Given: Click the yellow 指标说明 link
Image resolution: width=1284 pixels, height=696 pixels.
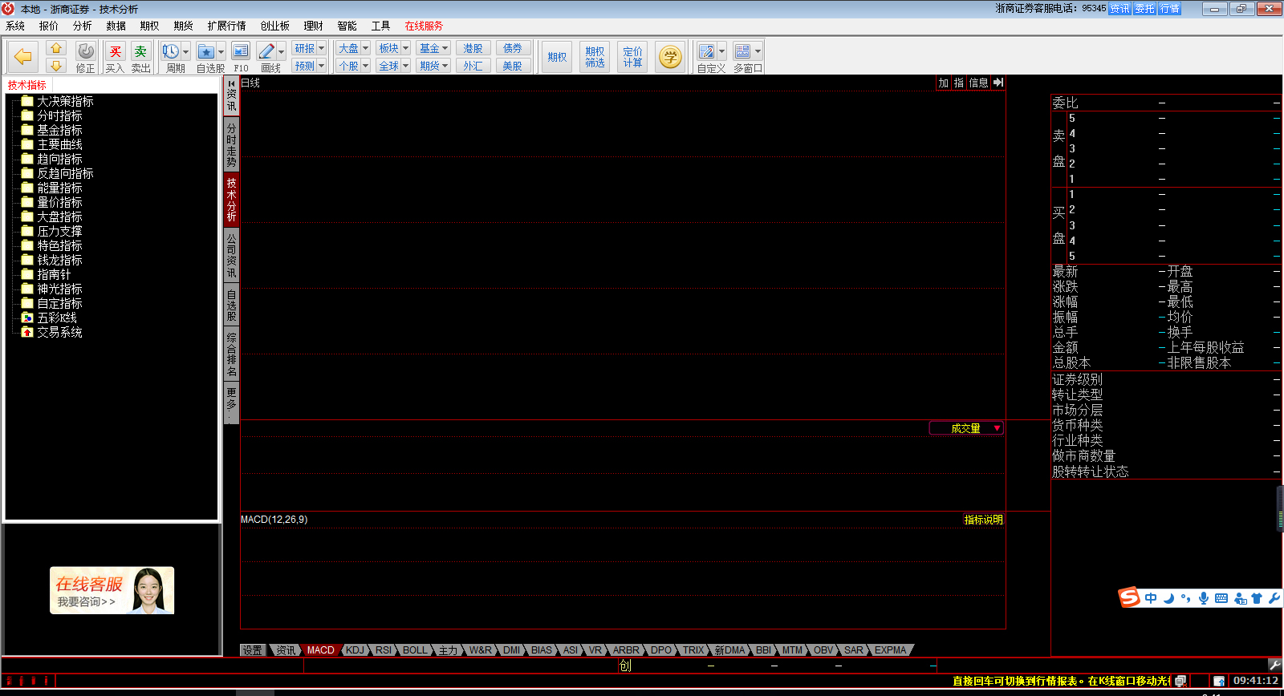Looking at the screenshot, I should pos(983,520).
